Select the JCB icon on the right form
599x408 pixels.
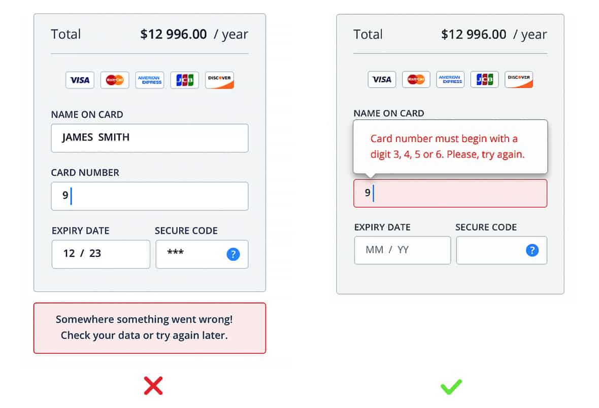click(484, 79)
